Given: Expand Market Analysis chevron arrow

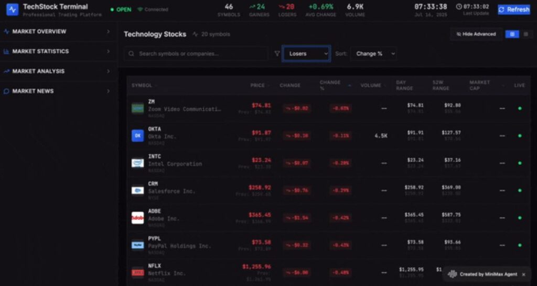Looking at the screenshot, I should [108, 71].
